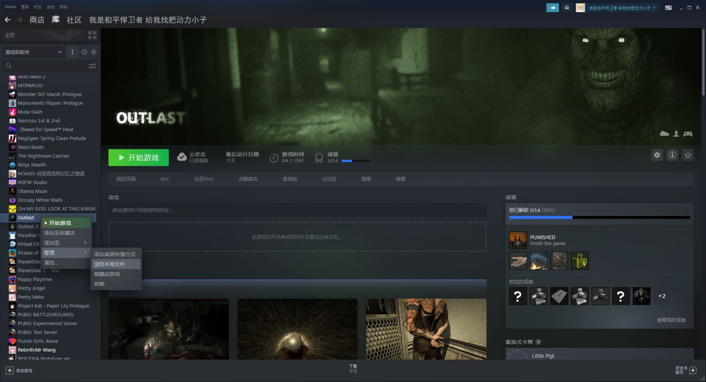Open advanced filter options icon
This screenshot has width=706, height=382.
pos(92,66)
